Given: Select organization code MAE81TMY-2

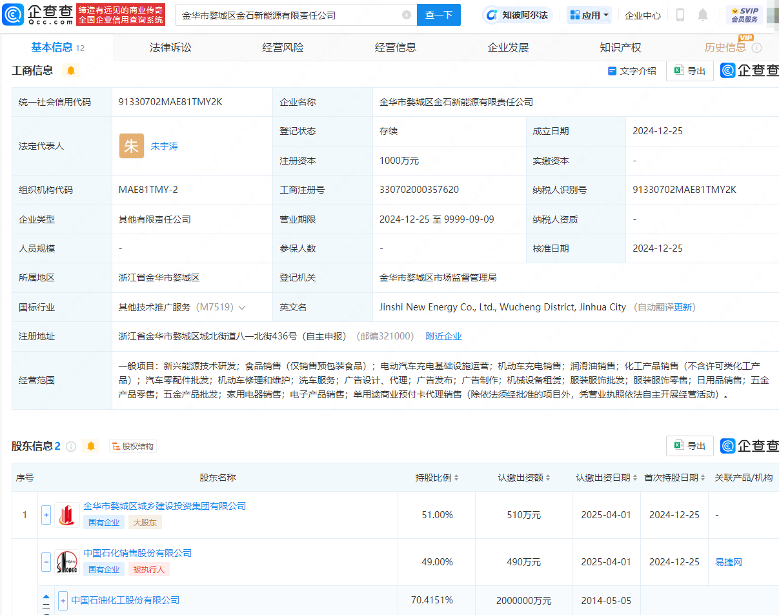Looking at the screenshot, I should tap(148, 190).
